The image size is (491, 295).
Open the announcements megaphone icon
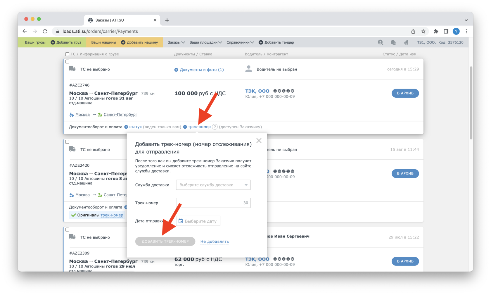[406, 42]
